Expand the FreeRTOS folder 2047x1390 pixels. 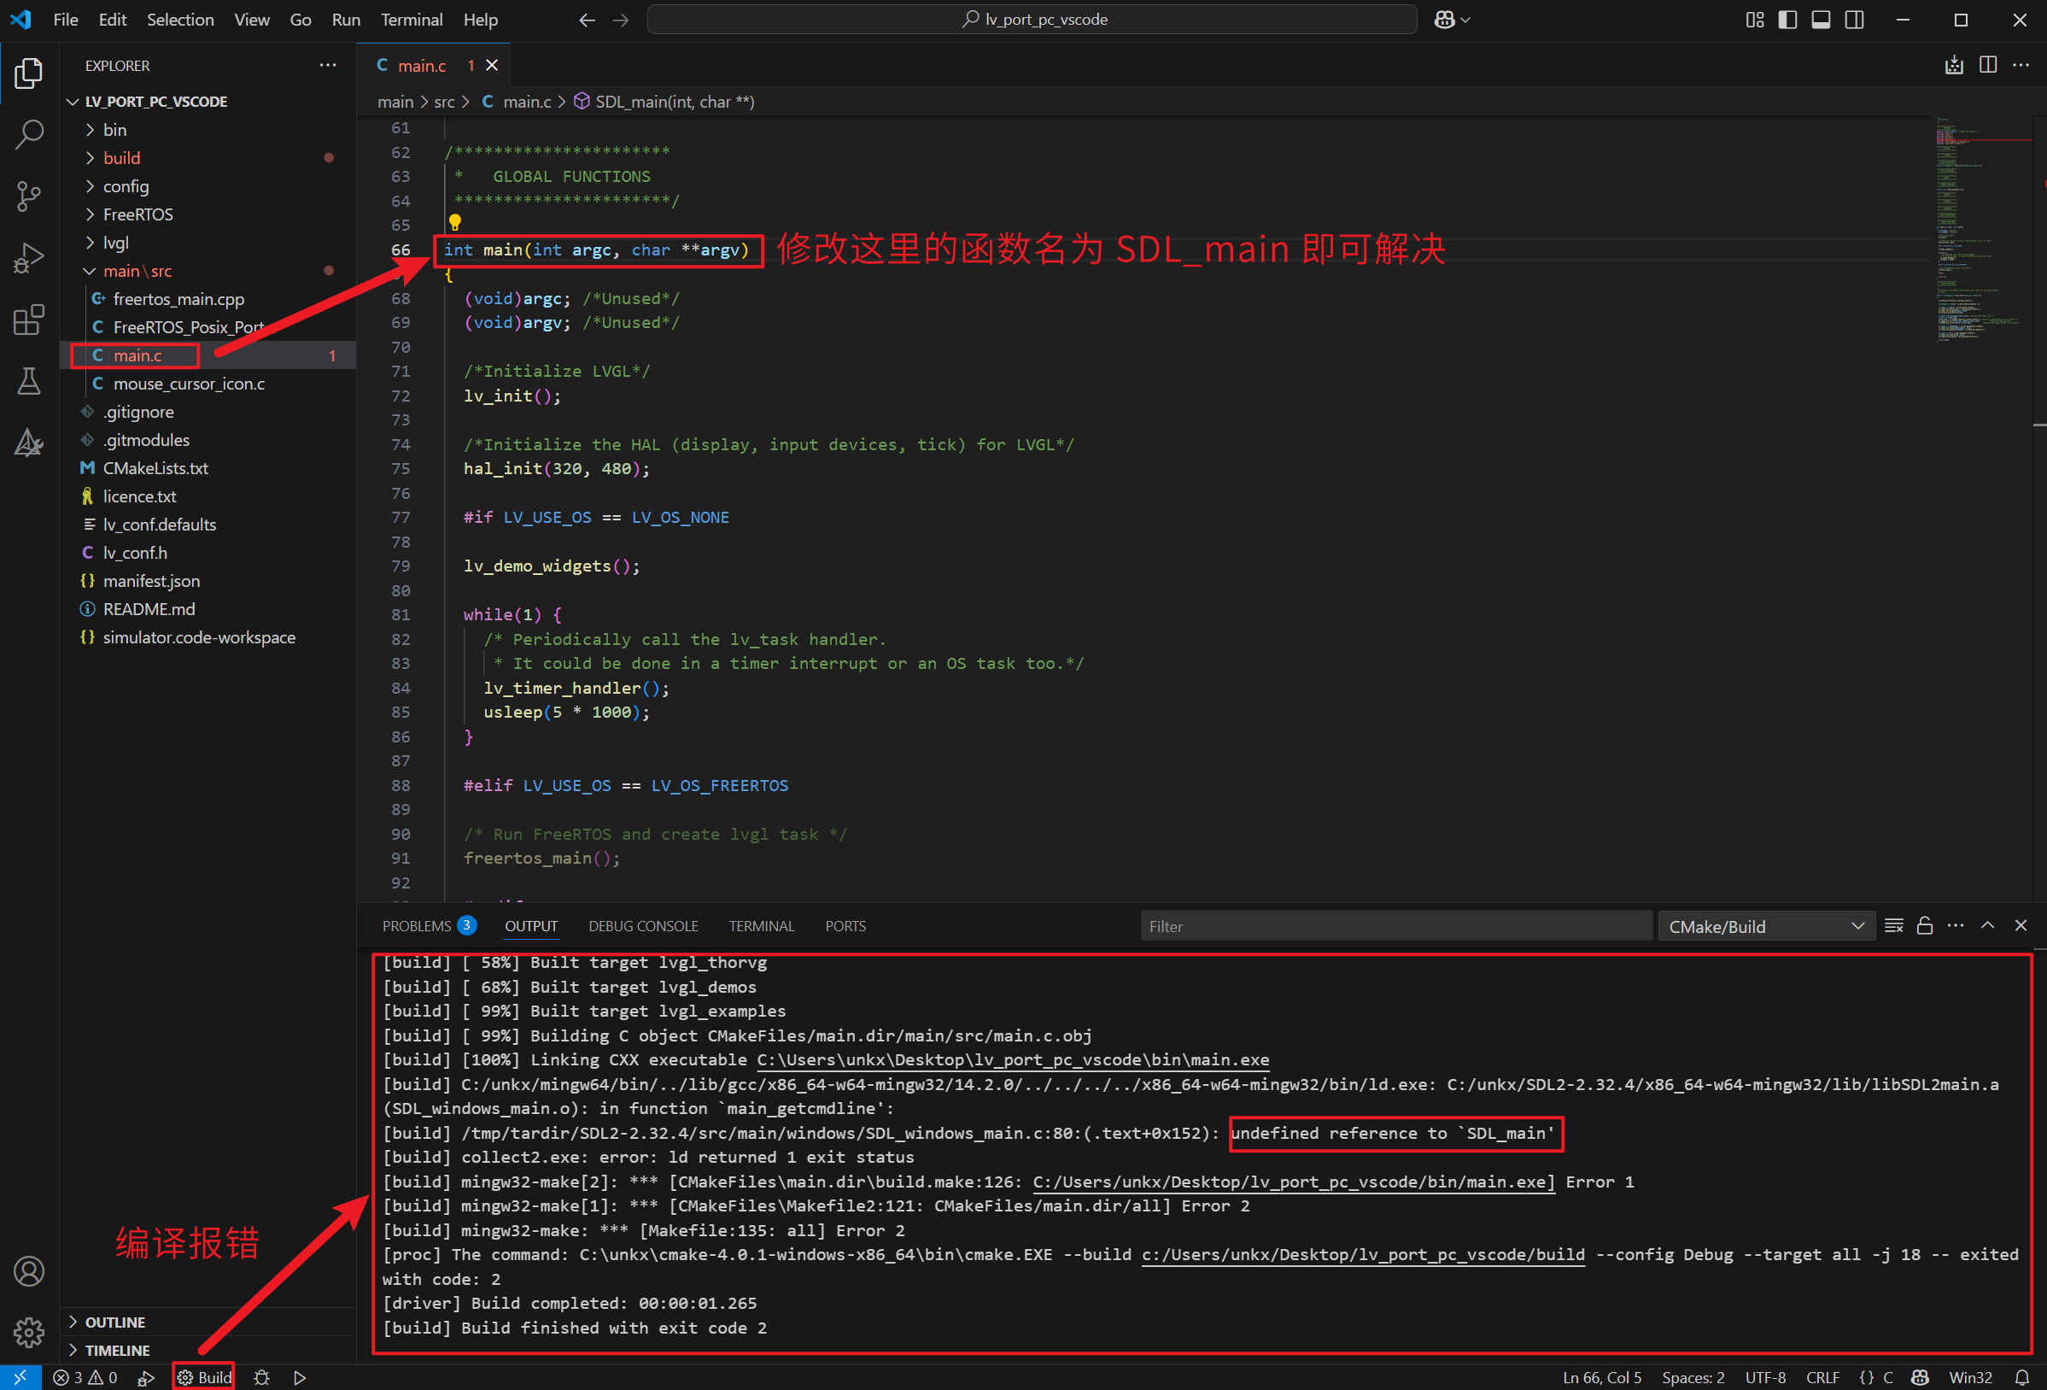pos(207,214)
